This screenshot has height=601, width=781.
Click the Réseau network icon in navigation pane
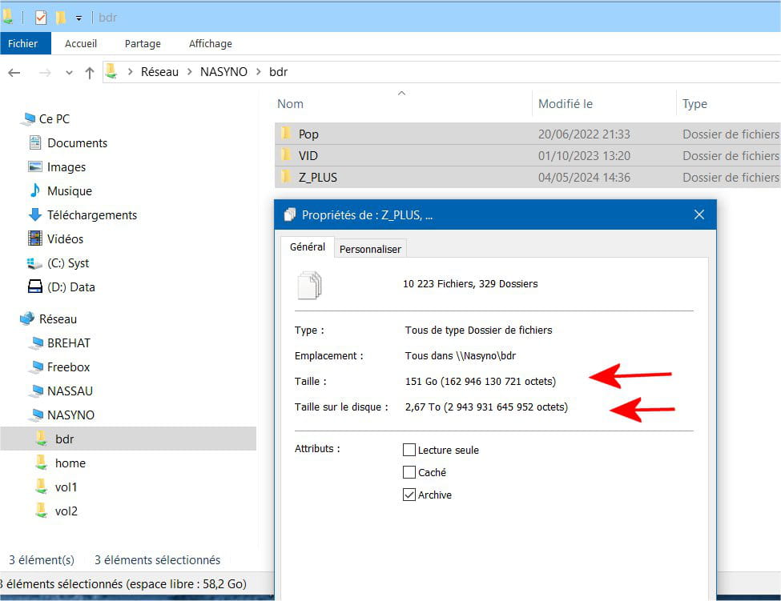click(27, 319)
